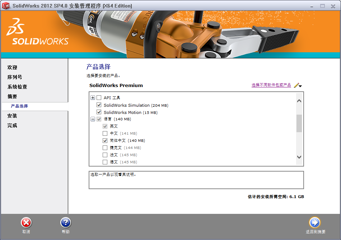Viewport: 341px width, 240px height.
Task: Click the 选取一产品以观看其说明 description box
Action: [196, 180]
